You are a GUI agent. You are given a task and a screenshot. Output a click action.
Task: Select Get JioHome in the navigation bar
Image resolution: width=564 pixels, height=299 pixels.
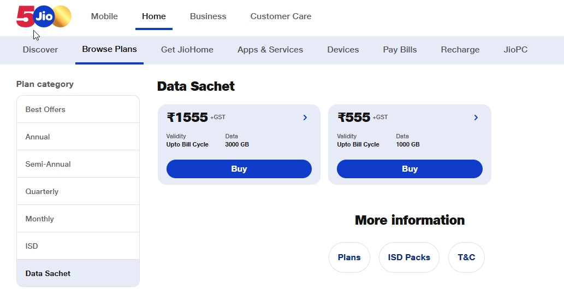click(187, 50)
